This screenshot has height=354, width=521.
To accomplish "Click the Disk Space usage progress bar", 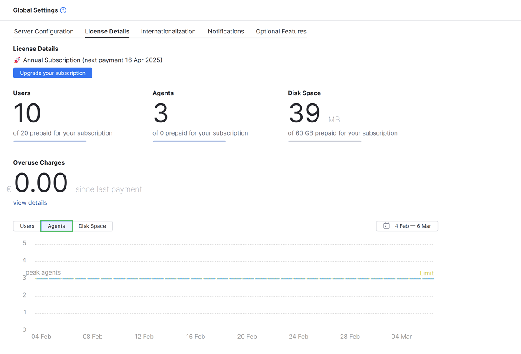I will pyautogui.click(x=325, y=141).
